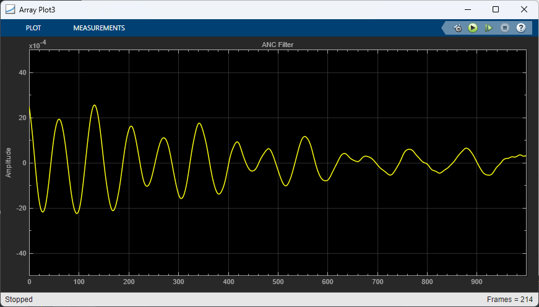Open the stepping options gear icon

pos(457,28)
